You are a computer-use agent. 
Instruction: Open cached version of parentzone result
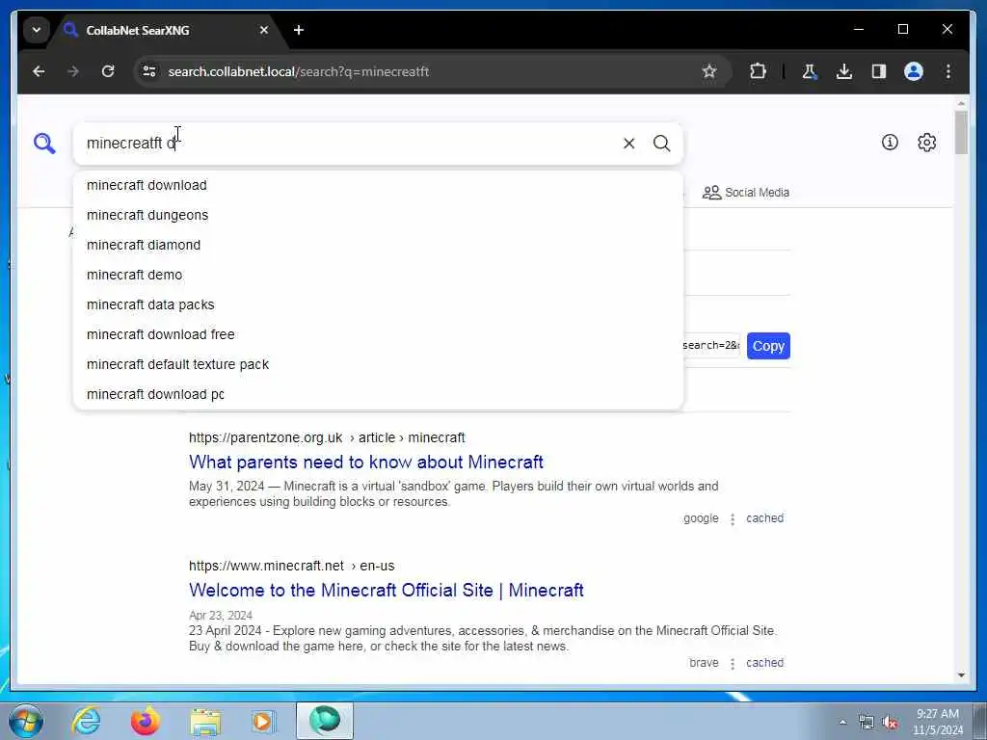(764, 518)
